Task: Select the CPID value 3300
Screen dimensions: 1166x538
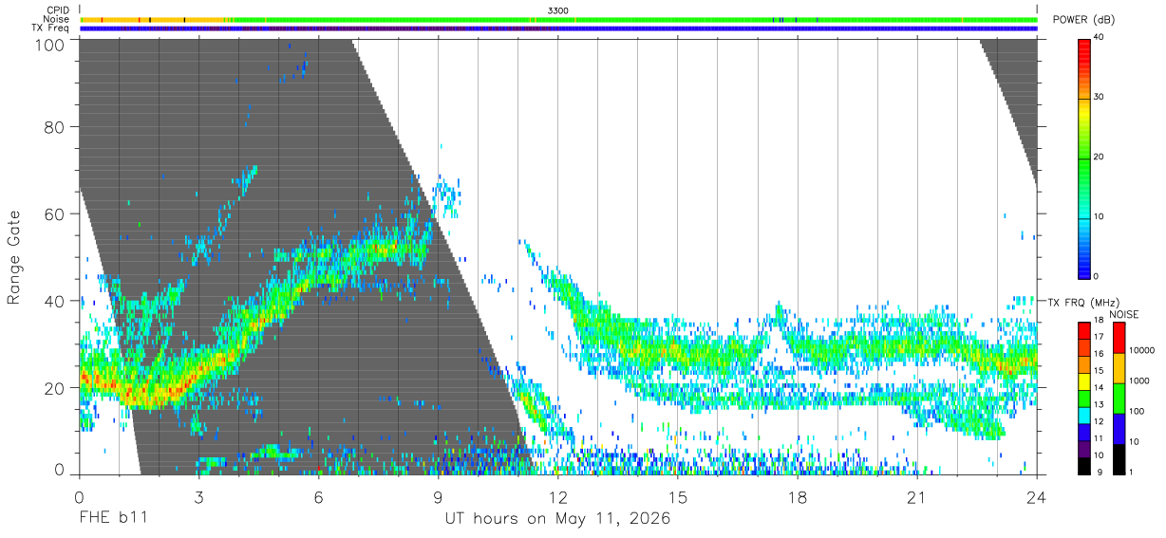Action: (558, 10)
